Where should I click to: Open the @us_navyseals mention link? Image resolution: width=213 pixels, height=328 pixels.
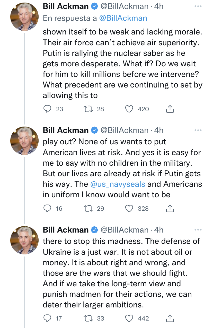click(118, 184)
